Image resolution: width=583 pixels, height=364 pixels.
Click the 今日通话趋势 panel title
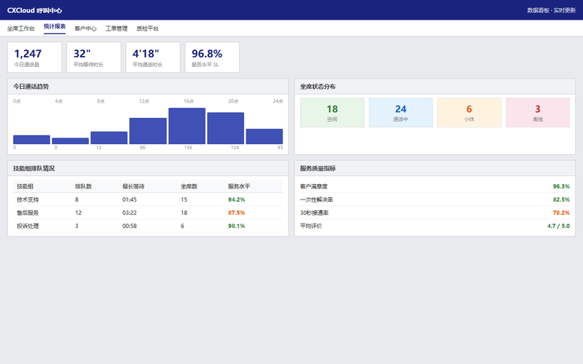coord(31,87)
